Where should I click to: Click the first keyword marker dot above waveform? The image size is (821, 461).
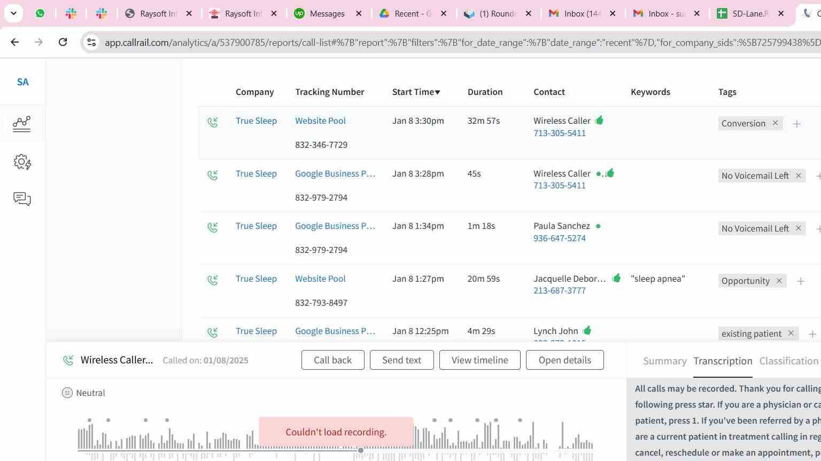point(89,420)
